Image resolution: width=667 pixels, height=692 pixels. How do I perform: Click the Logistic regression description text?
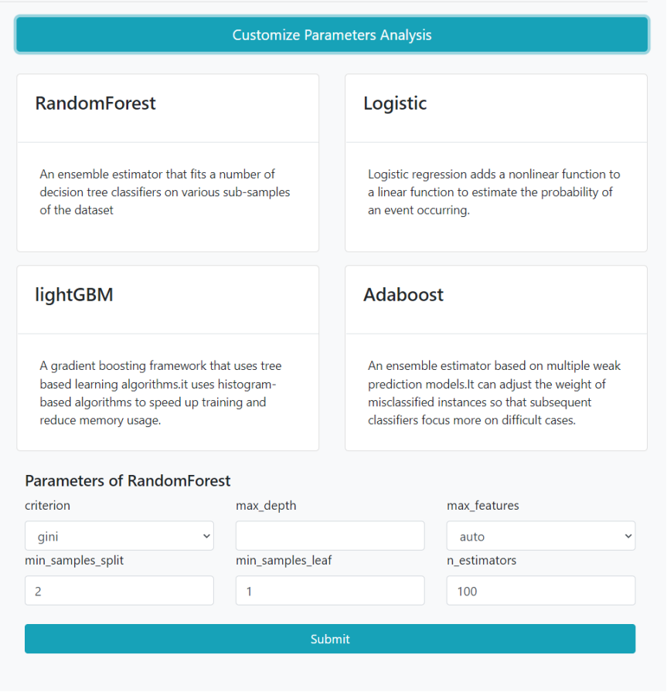point(494,192)
